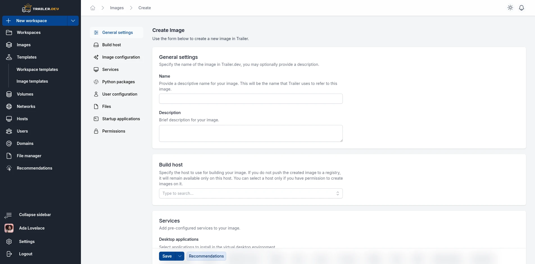This screenshot has height=264, width=535.
Task: Click the Collapse sidebar icon
Action: 8,215
